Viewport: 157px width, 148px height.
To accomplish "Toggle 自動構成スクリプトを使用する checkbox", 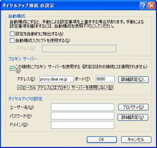I will 12,41.
